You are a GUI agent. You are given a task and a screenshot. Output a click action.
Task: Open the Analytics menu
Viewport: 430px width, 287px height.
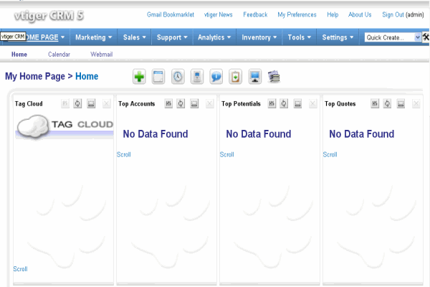(x=214, y=37)
